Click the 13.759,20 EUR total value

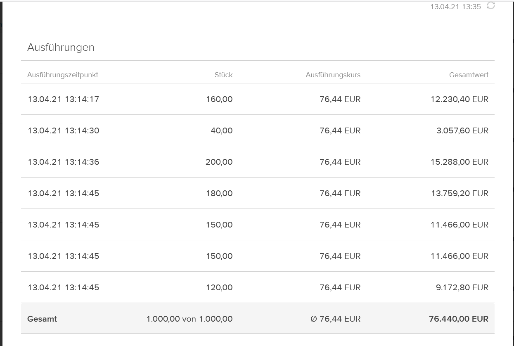460,193
